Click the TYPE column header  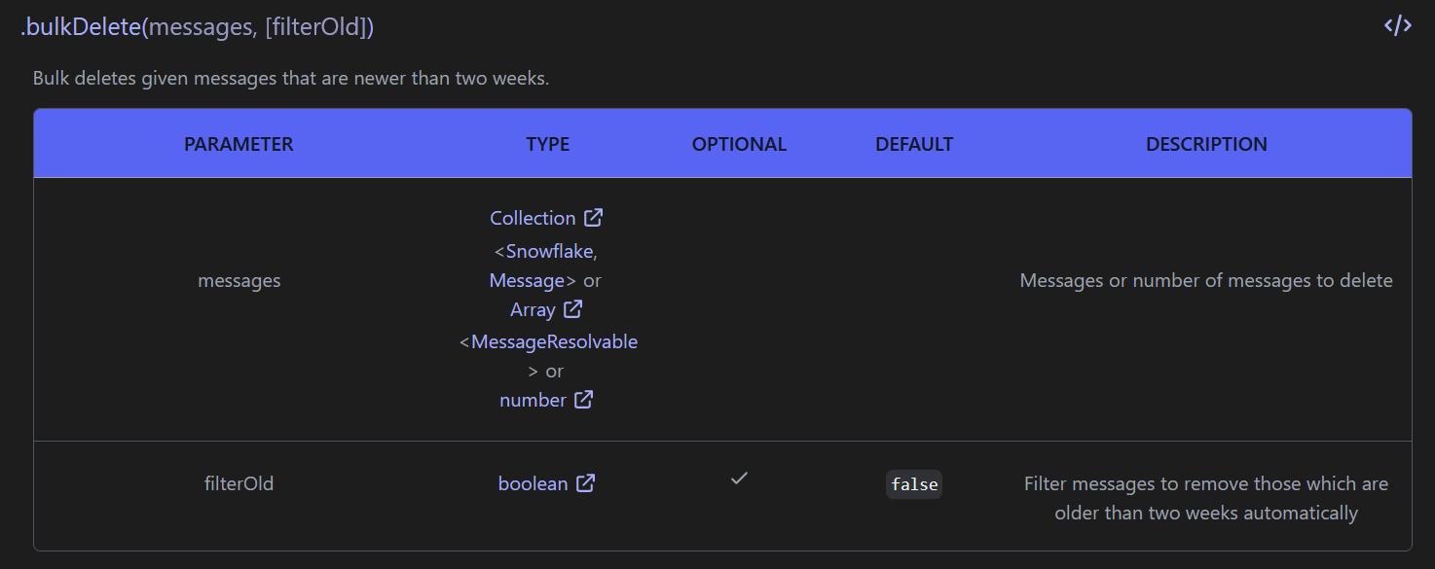[547, 144]
